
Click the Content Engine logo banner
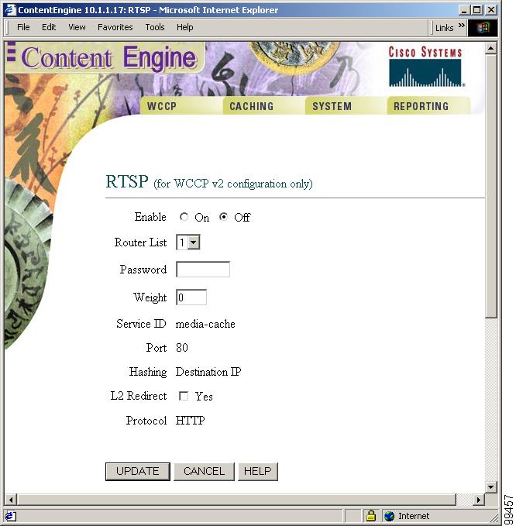pos(104,57)
